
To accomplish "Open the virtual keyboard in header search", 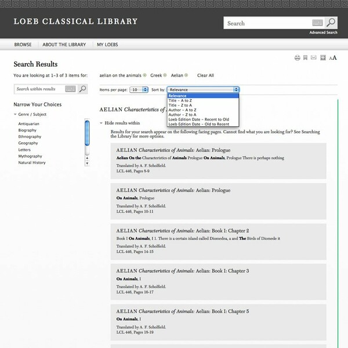I will pos(317,23).
